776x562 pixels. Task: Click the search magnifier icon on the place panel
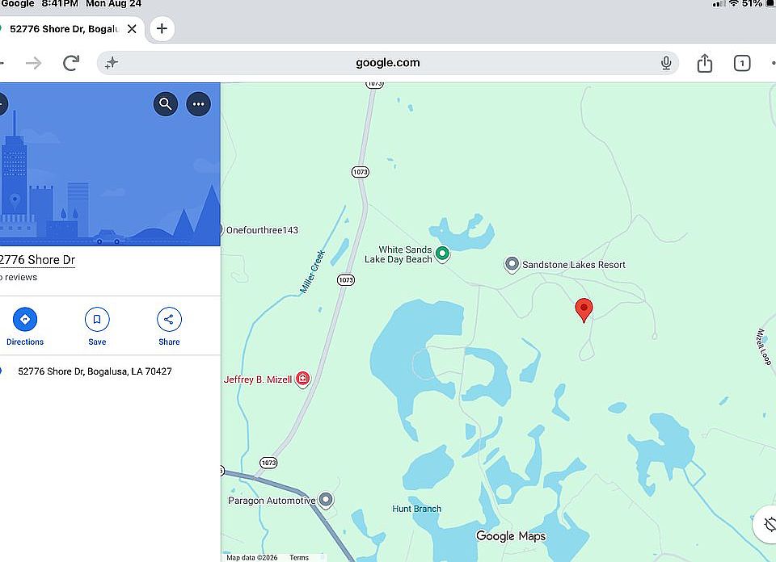point(165,104)
